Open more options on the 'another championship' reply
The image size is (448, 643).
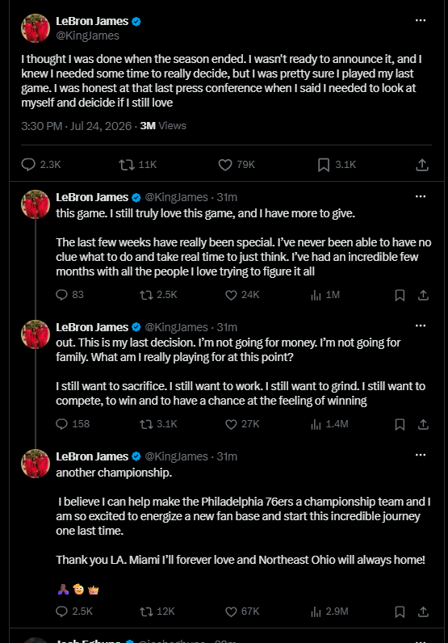pos(421,455)
